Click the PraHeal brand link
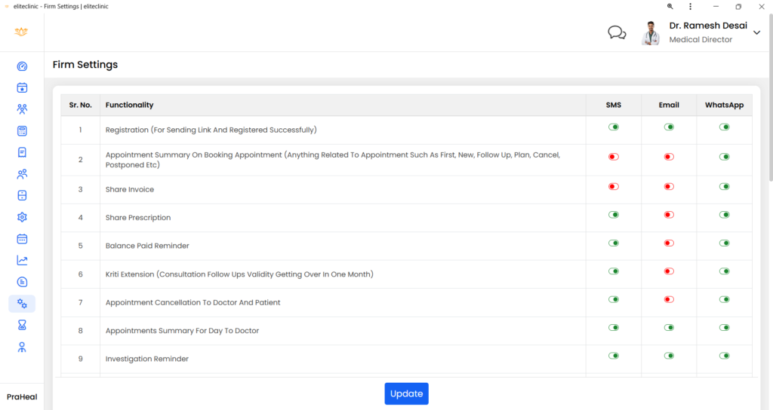Image resolution: width=773 pixels, height=410 pixels. (x=22, y=396)
